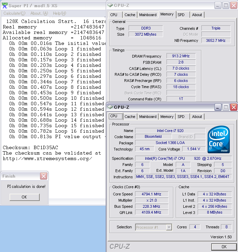238x252 pixels.
Task: Open the Calculate(C) menu in Super PI
Action: 14,13
